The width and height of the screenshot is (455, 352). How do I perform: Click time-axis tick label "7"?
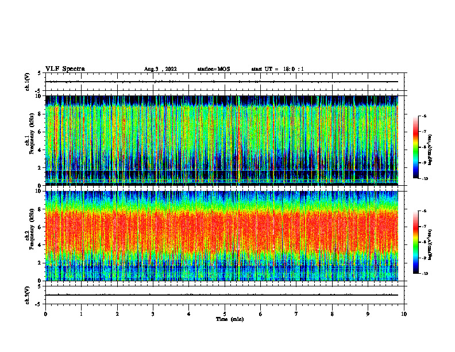[296, 314]
